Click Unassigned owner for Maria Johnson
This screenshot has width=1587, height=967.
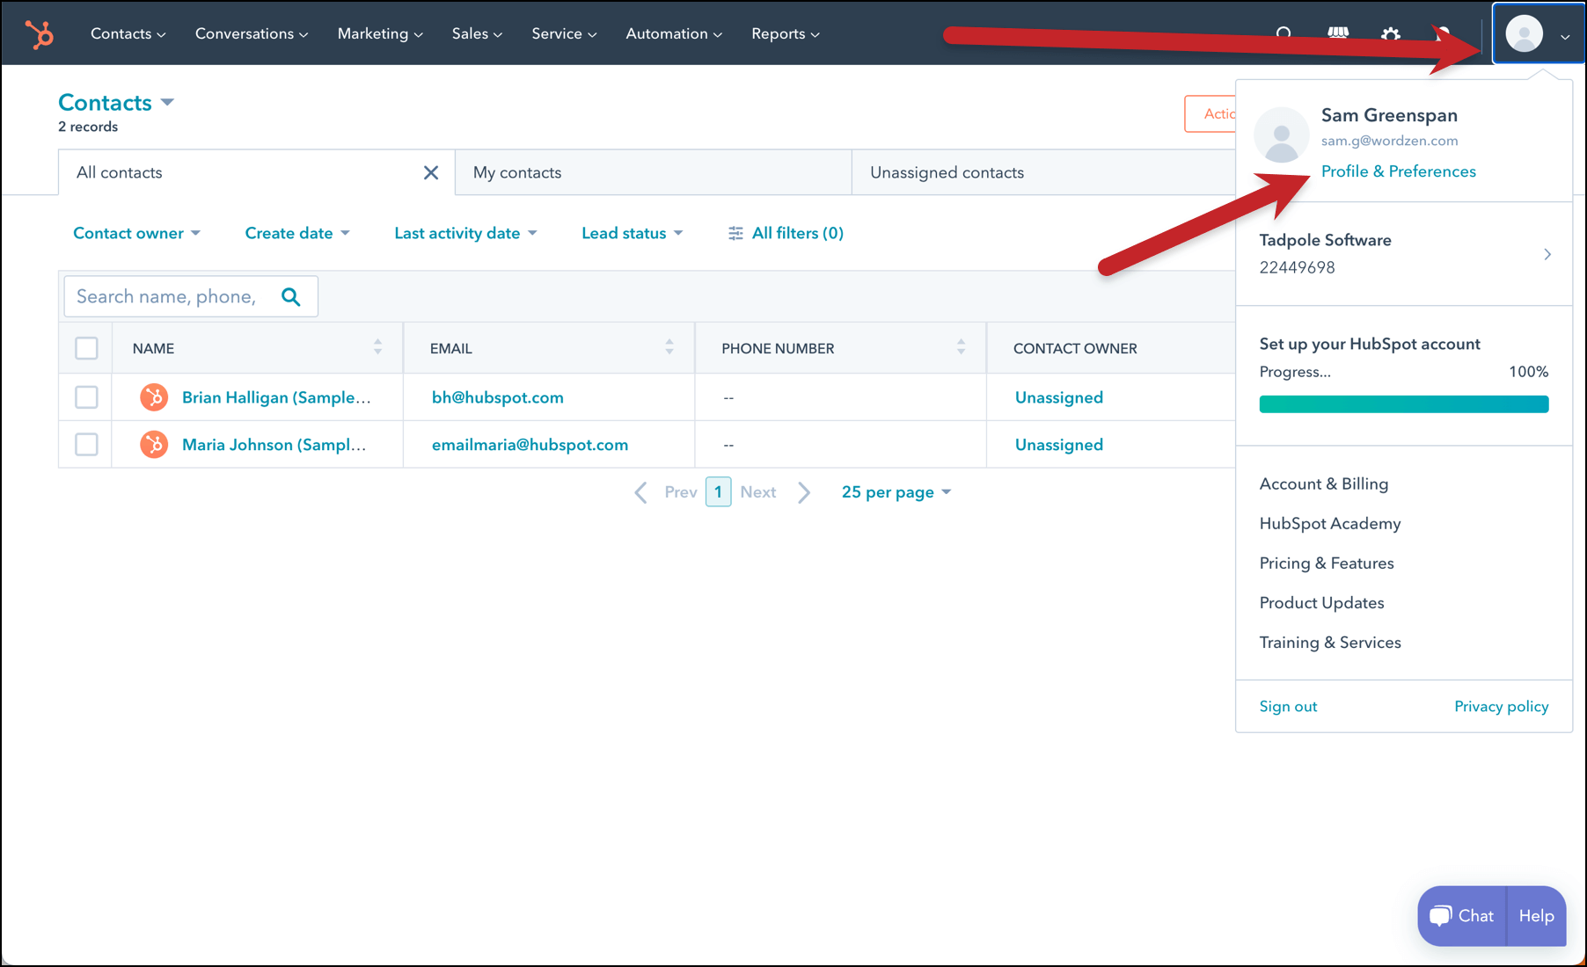tap(1059, 445)
